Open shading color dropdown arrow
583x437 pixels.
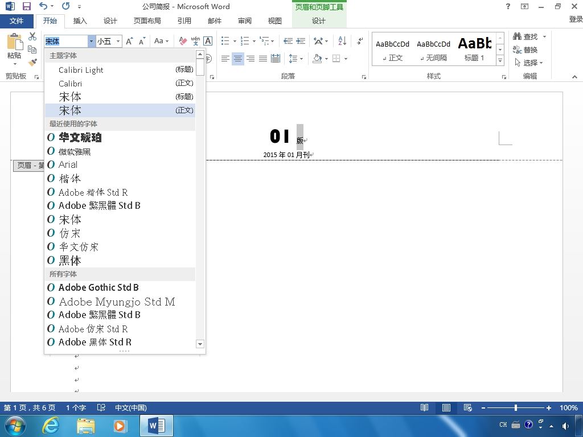coord(326,59)
